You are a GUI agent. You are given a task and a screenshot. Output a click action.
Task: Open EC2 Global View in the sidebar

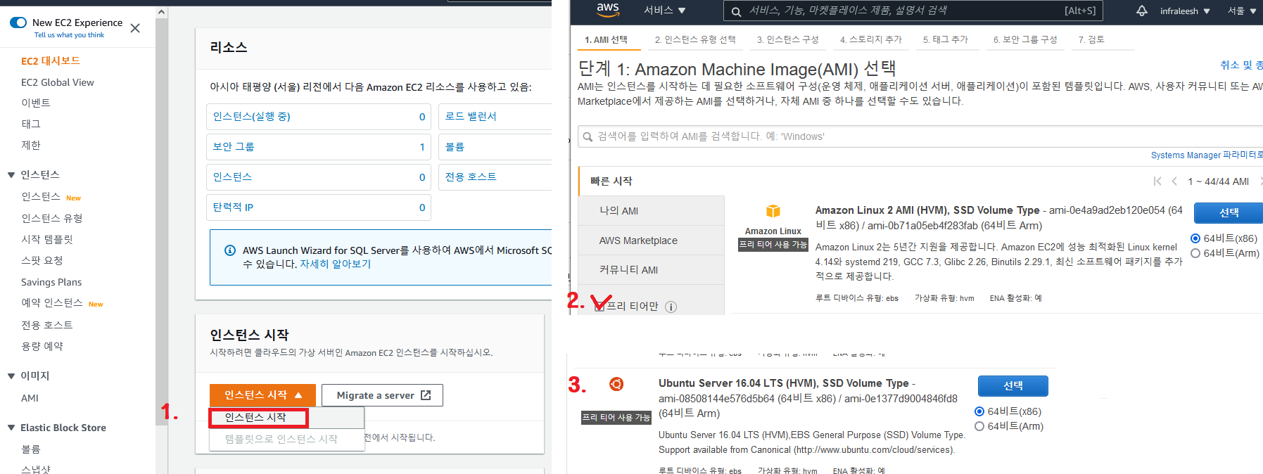(x=58, y=82)
